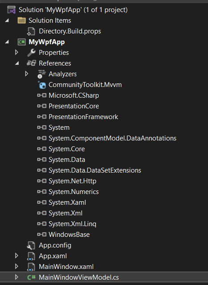Click the Visual Studio solution icon
Viewport: 208px width, 285px height.
(12, 10)
